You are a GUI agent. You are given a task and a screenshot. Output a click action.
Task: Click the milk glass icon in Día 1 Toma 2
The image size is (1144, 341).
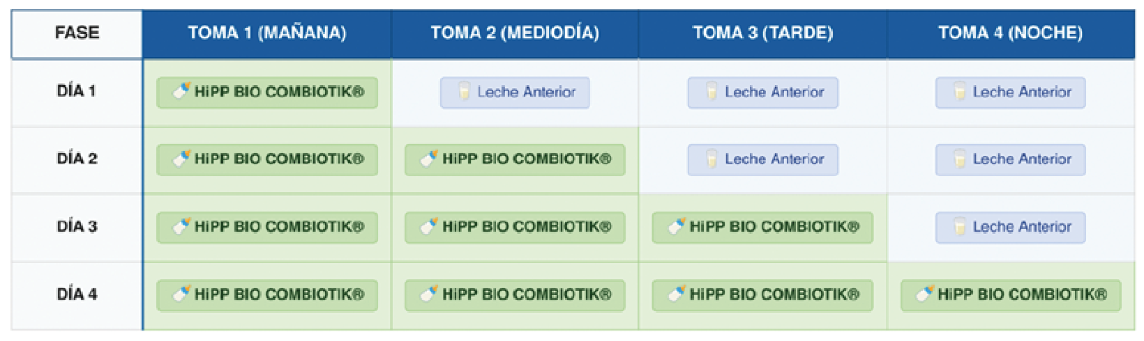[463, 92]
